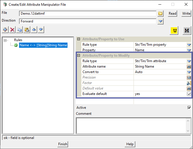The width and height of the screenshot is (193, 149).
Task: Click the copy rule icon
Action: pyautogui.click(x=20, y=30)
